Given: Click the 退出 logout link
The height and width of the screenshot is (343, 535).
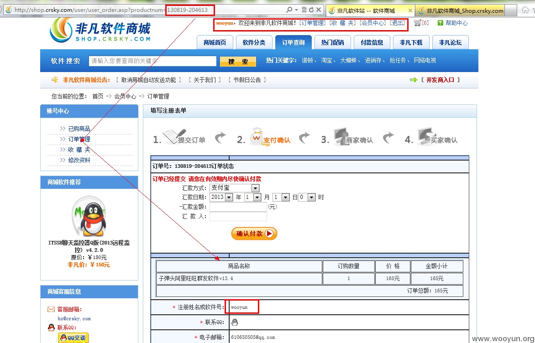Looking at the screenshot, I should click(397, 23).
